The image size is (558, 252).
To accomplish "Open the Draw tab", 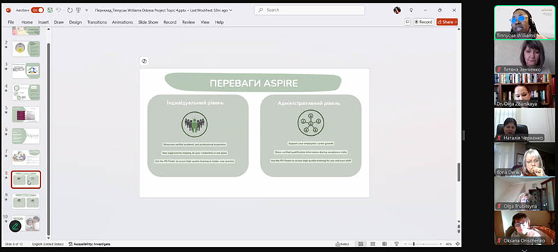I will pyautogui.click(x=59, y=22).
